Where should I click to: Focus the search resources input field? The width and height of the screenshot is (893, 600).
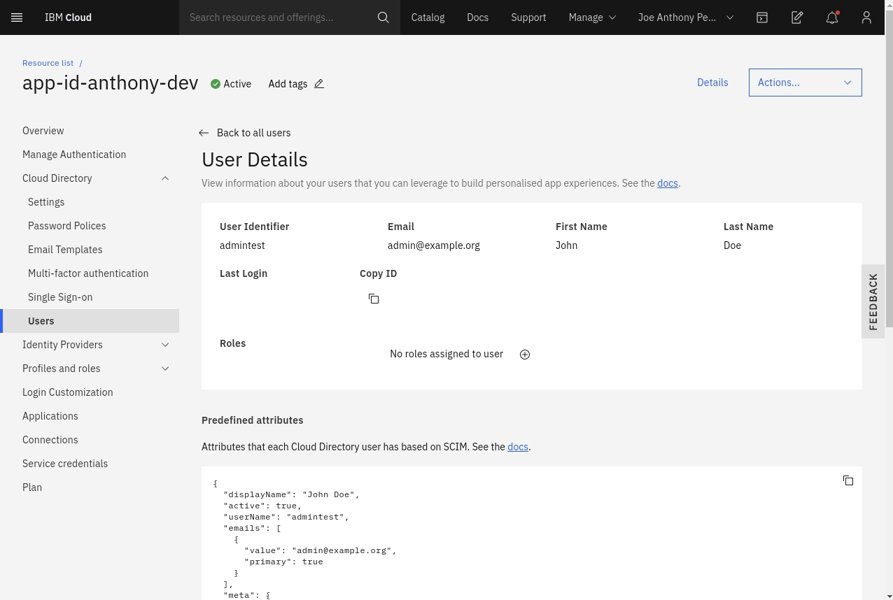click(276, 17)
